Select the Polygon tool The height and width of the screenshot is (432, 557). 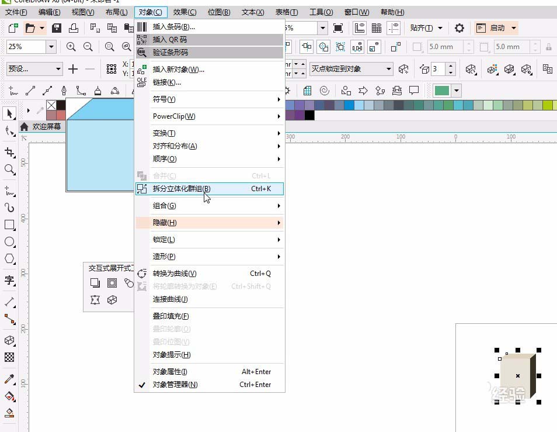(9, 259)
